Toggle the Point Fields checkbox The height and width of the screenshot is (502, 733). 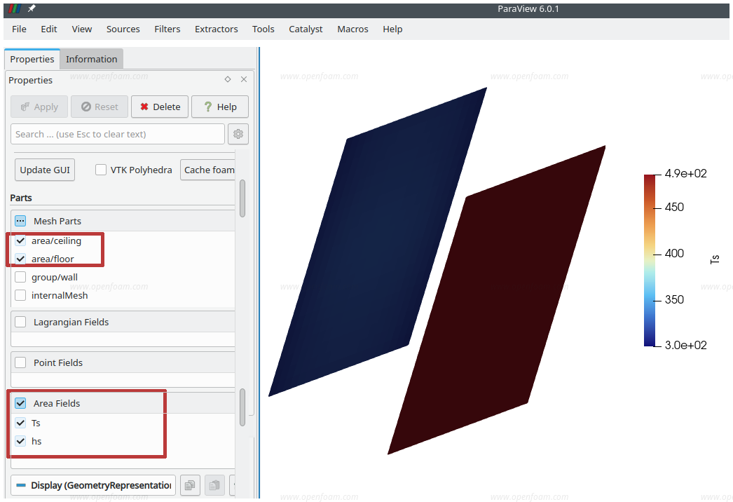20,362
